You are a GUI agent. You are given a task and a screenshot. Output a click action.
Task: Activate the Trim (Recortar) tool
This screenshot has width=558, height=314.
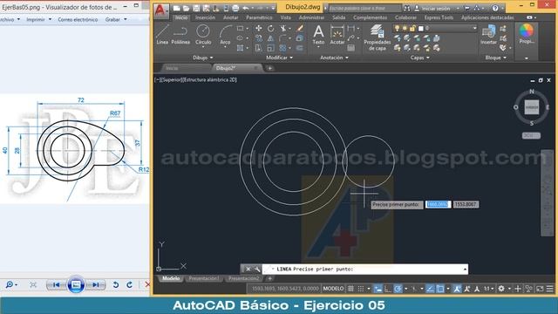click(282, 29)
